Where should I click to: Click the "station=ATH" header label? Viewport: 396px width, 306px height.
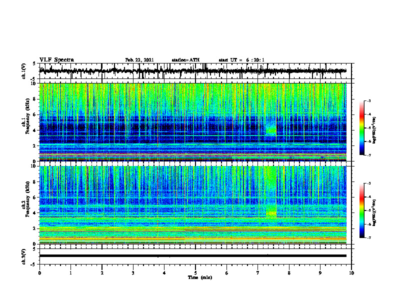[185, 60]
